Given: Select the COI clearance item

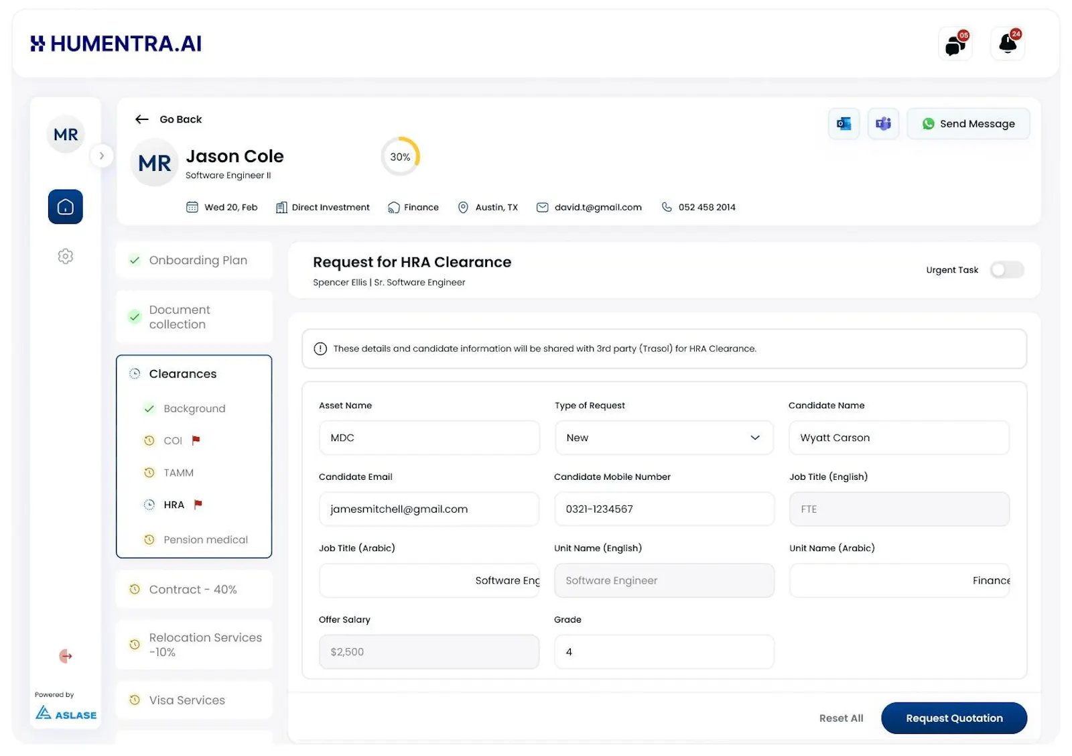Looking at the screenshot, I should (173, 440).
